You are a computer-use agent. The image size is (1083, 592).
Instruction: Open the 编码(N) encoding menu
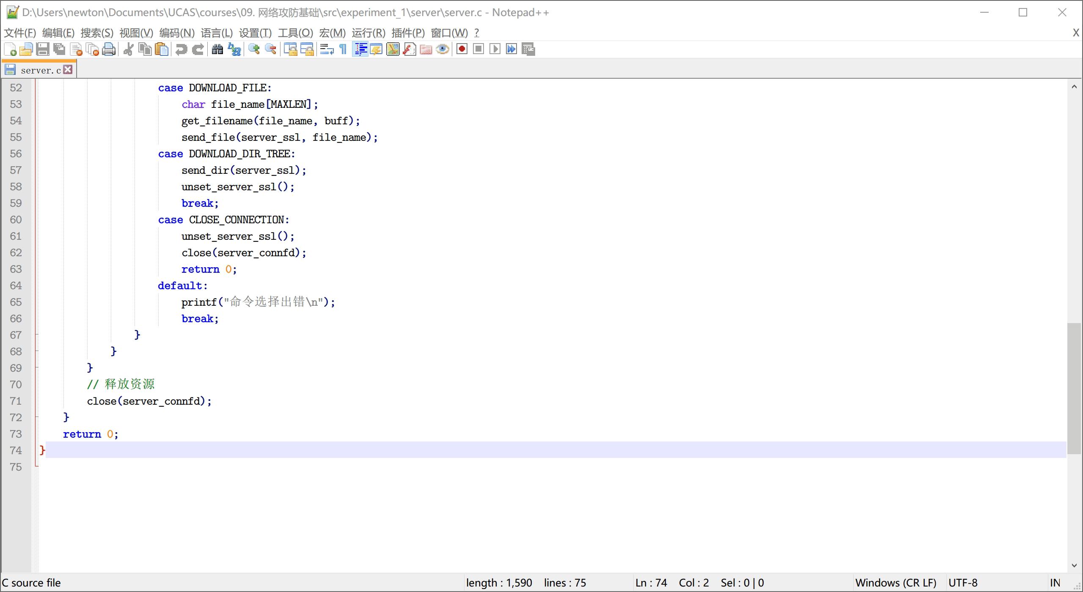177,33
